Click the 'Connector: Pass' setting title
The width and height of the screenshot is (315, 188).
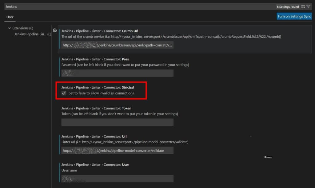click(x=95, y=59)
